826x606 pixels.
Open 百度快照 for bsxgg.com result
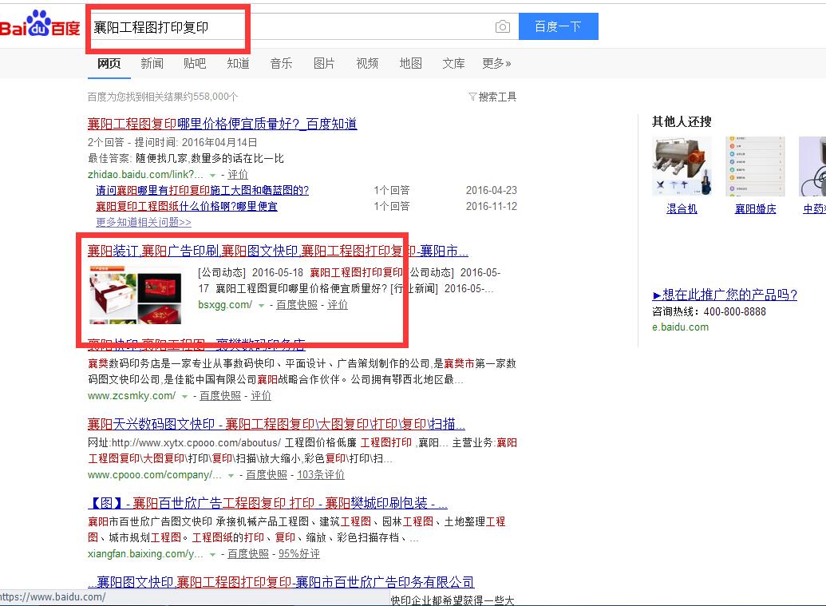297,304
